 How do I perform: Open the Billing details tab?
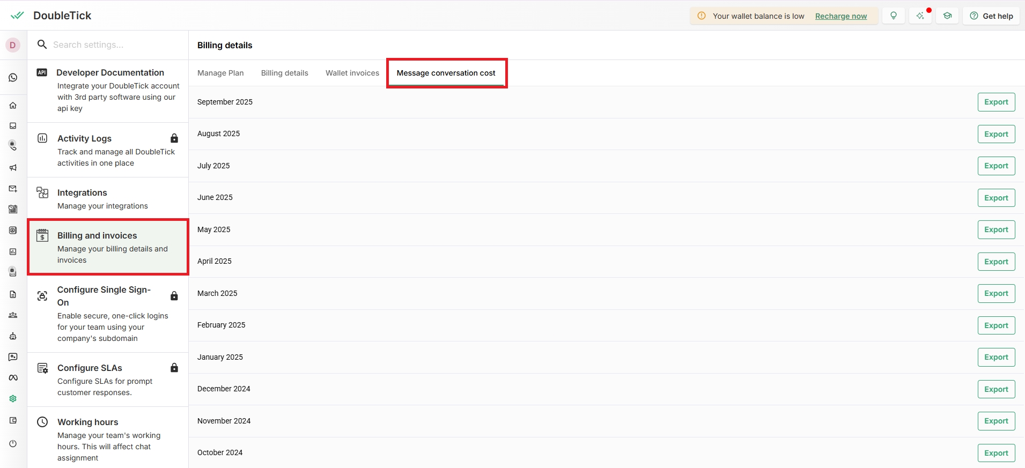[x=284, y=73]
